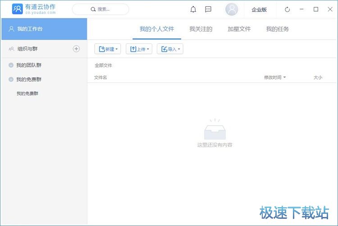The image size is (338, 226).
Task: Click the refresh icon in title bar
Action: [x=288, y=9]
